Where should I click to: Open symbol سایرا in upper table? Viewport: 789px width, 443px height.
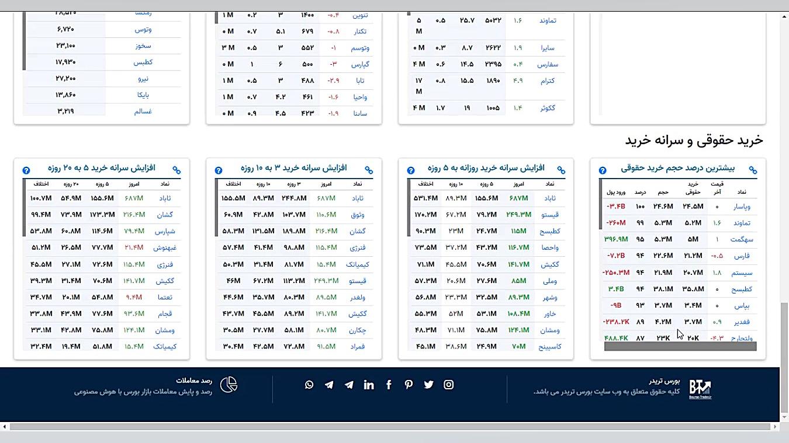548,48
